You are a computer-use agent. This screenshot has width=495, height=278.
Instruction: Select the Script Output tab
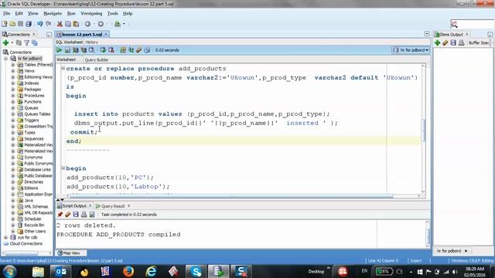(74, 206)
